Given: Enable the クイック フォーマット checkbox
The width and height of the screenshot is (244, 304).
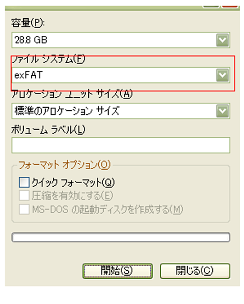Looking at the screenshot, I should point(24,182).
